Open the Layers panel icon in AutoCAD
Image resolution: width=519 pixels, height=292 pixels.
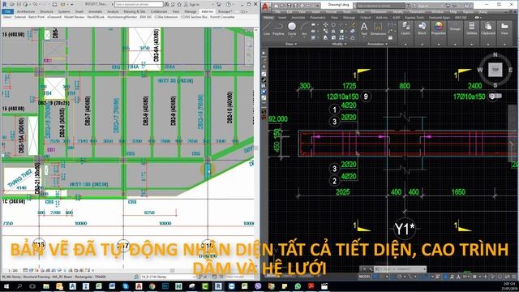(x=405, y=28)
